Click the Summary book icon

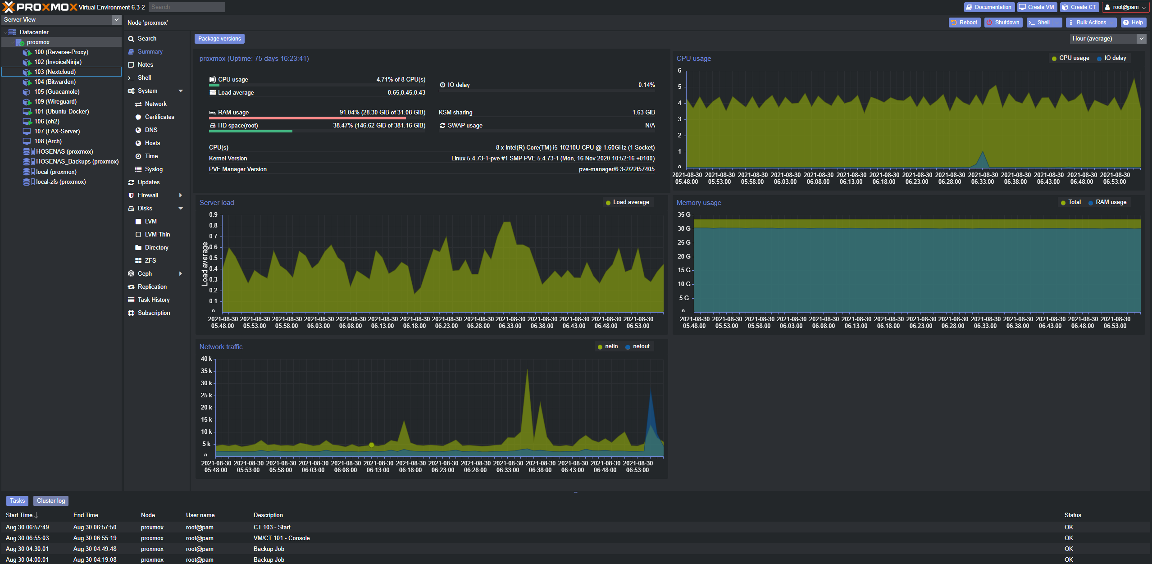point(131,52)
